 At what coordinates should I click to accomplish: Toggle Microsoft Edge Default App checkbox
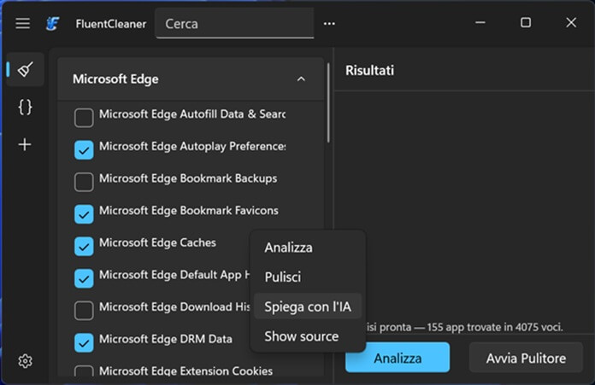pyautogui.click(x=84, y=278)
